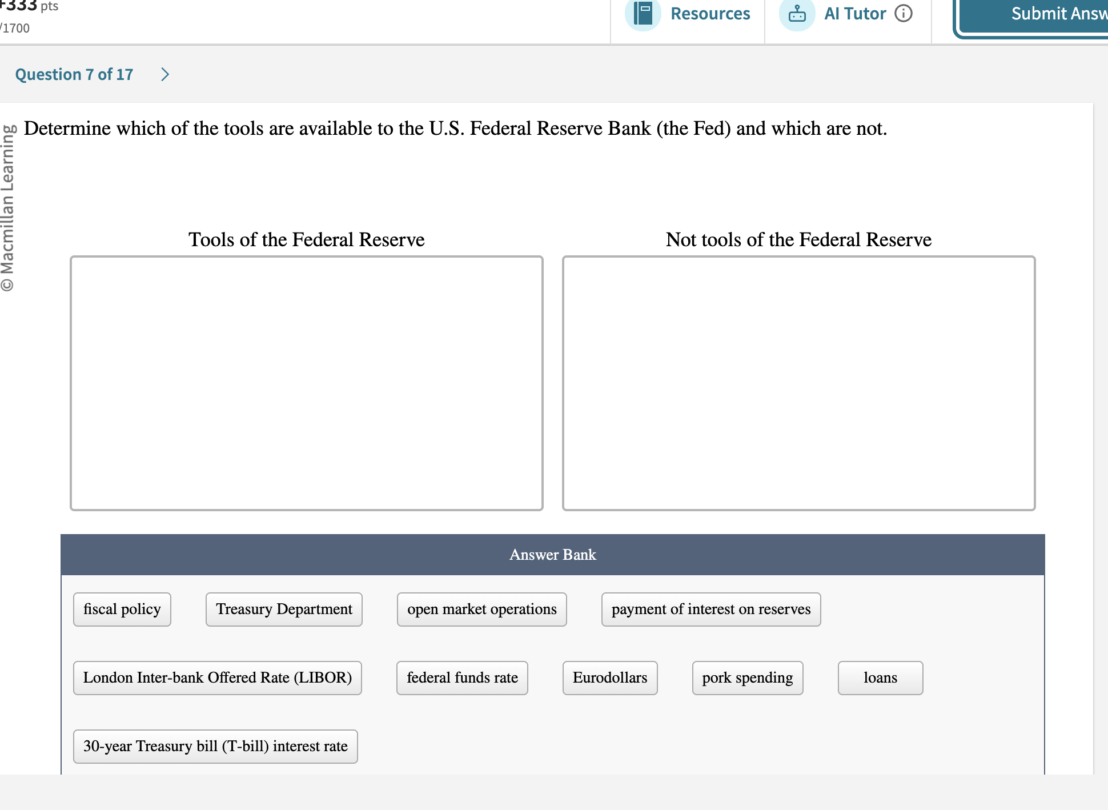This screenshot has width=1108, height=810.
Task: Choose the federal funds rate chip
Action: 462,678
